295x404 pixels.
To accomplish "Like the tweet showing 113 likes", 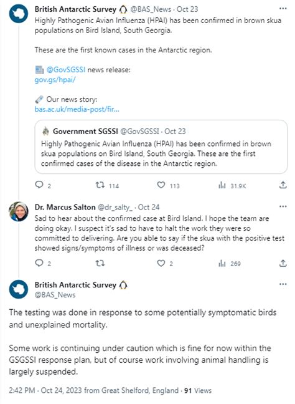I will point(161,185).
